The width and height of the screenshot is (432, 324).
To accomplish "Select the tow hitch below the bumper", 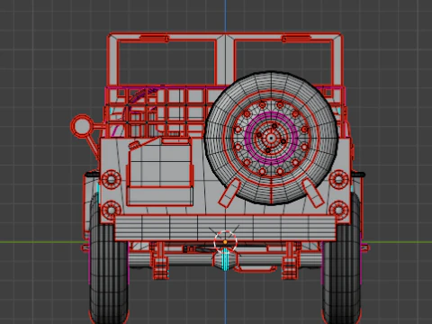I will point(225,259).
